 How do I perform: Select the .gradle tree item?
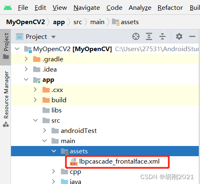pyautogui.click(x=105, y=59)
